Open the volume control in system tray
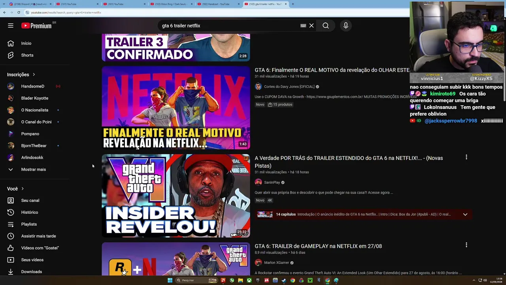 point(485,280)
